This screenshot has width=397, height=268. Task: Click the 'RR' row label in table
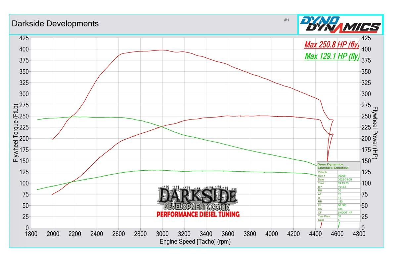click(x=320, y=201)
